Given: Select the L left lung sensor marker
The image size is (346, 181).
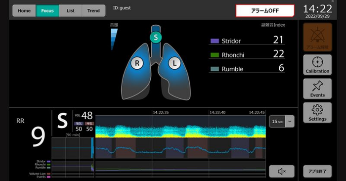Looking at the screenshot, I should click(174, 63).
